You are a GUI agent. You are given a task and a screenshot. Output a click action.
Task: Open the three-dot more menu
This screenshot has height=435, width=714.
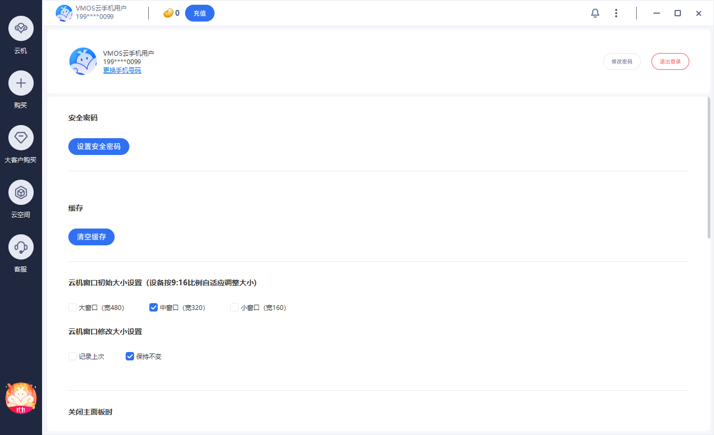[x=616, y=13]
